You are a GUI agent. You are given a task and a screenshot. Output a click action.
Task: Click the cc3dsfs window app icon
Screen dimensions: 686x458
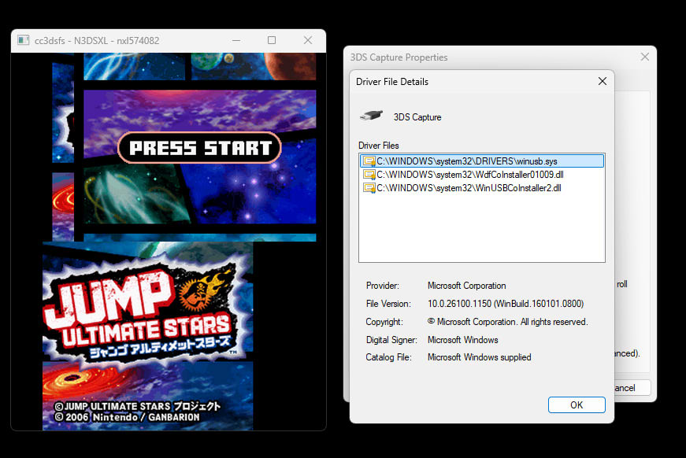(x=23, y=40)
